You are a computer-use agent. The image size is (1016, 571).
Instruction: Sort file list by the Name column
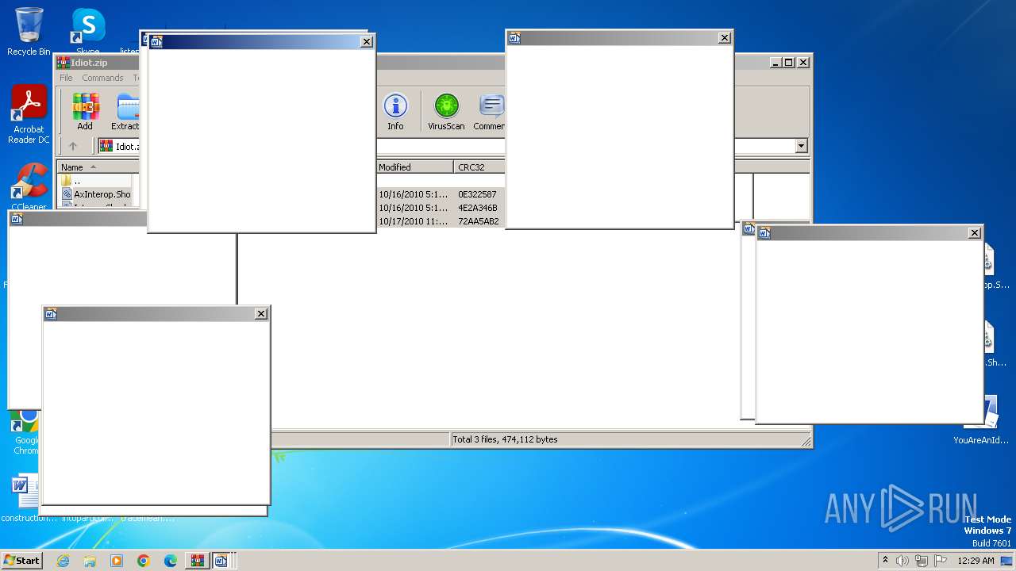tap(98, 167)
